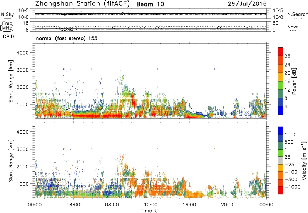Click the 'Zhongshan Station (fitACF)' title text
The height and width of the screenshot is (213, 308).
click(x=82, y=4)
